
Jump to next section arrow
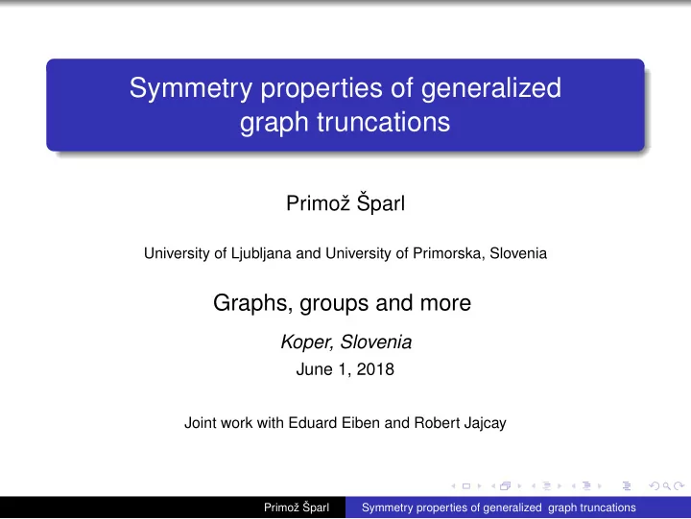tap(600, 486)
